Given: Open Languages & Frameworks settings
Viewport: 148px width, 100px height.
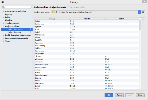Looking at the screenshot, I should [17, 38].
